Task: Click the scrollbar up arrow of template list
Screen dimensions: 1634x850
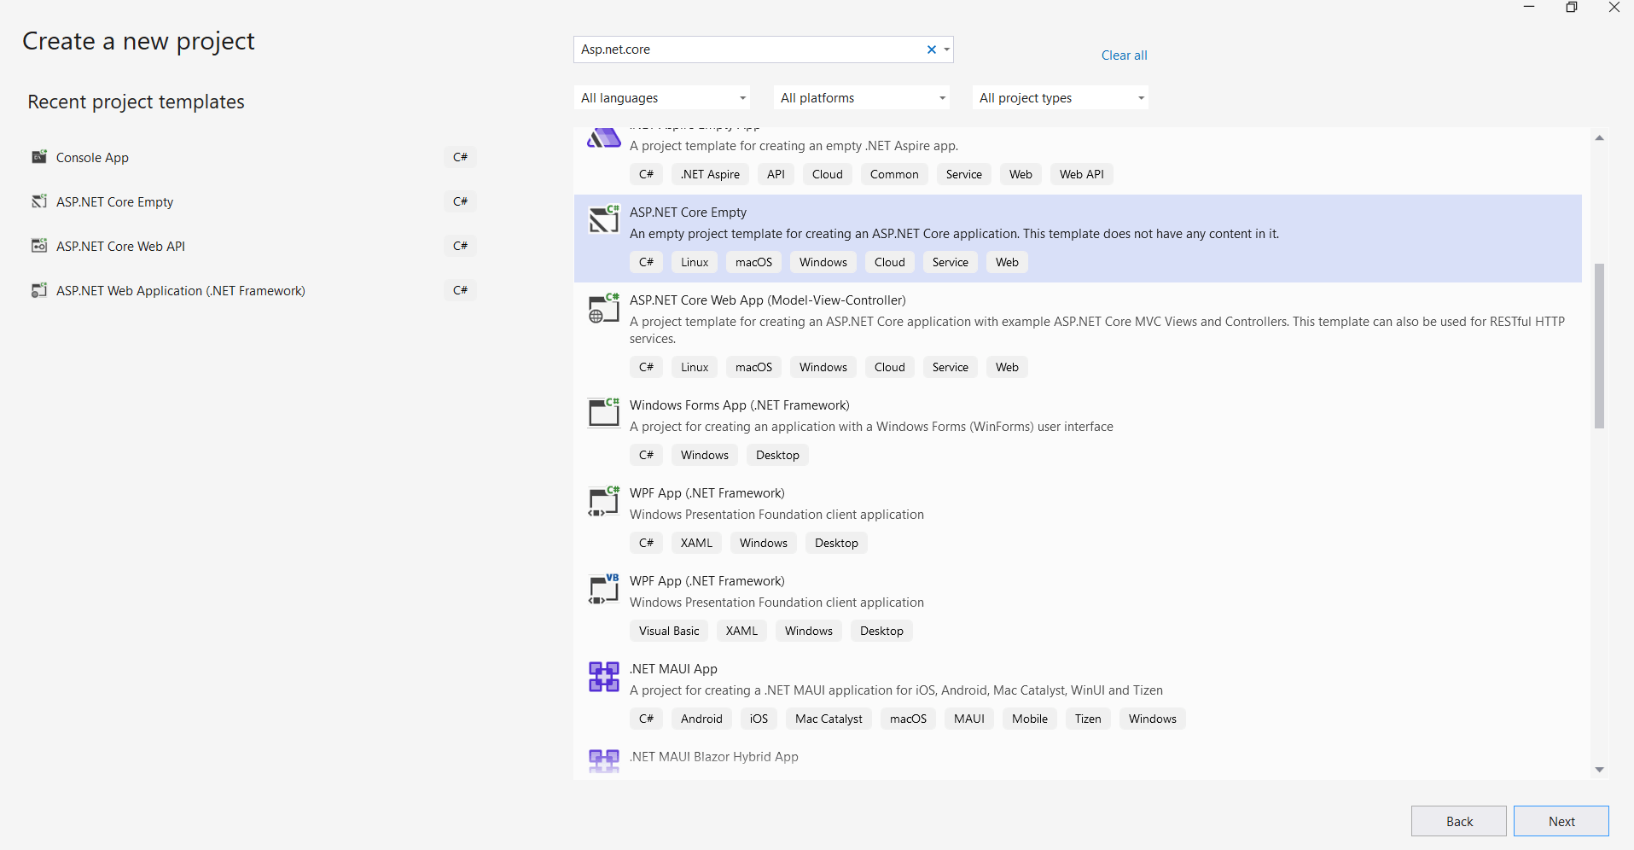Action: 1600,137
